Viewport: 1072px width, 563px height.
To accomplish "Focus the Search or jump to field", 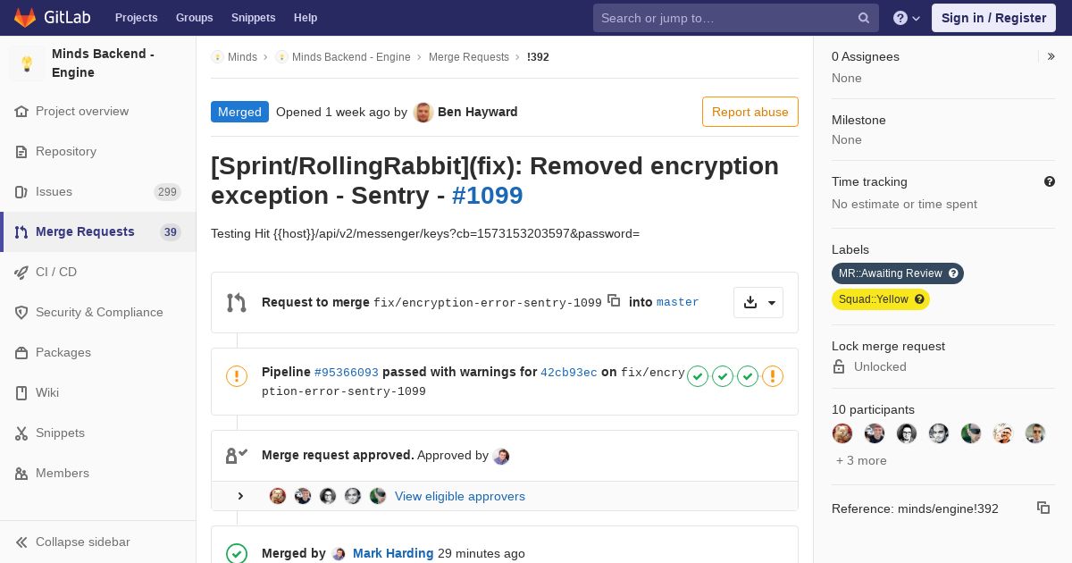I will (736, 18).
